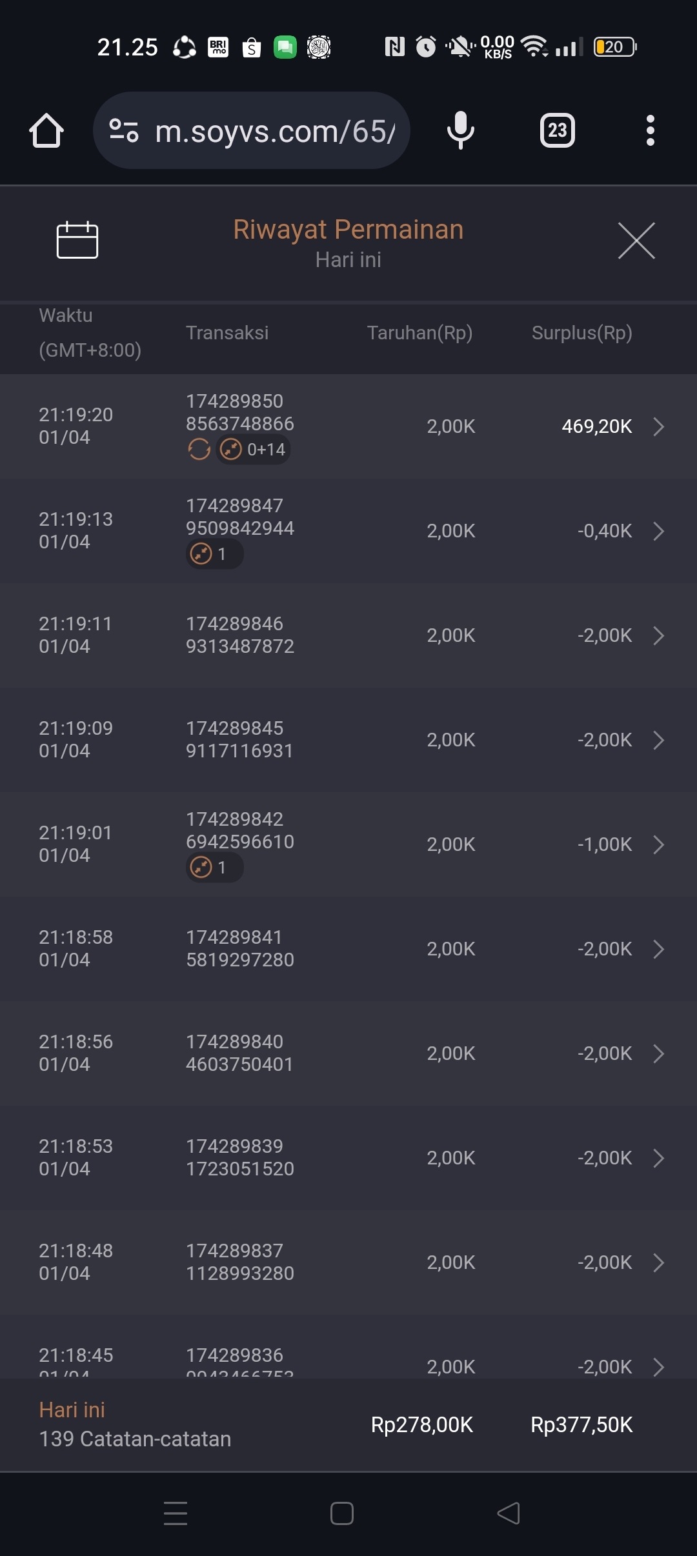Screen dimensions: 697x1556
Task: Tap the Hari ini summary label
Action: (72, 1410)
